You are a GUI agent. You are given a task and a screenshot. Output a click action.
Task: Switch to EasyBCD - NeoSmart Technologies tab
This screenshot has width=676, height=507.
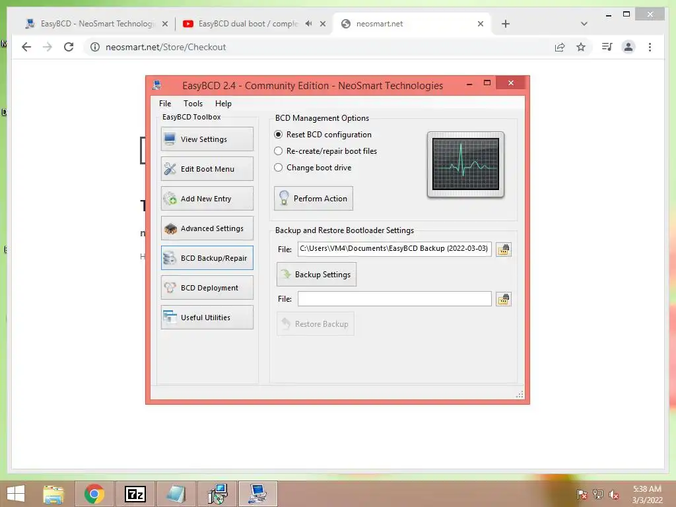96,24
